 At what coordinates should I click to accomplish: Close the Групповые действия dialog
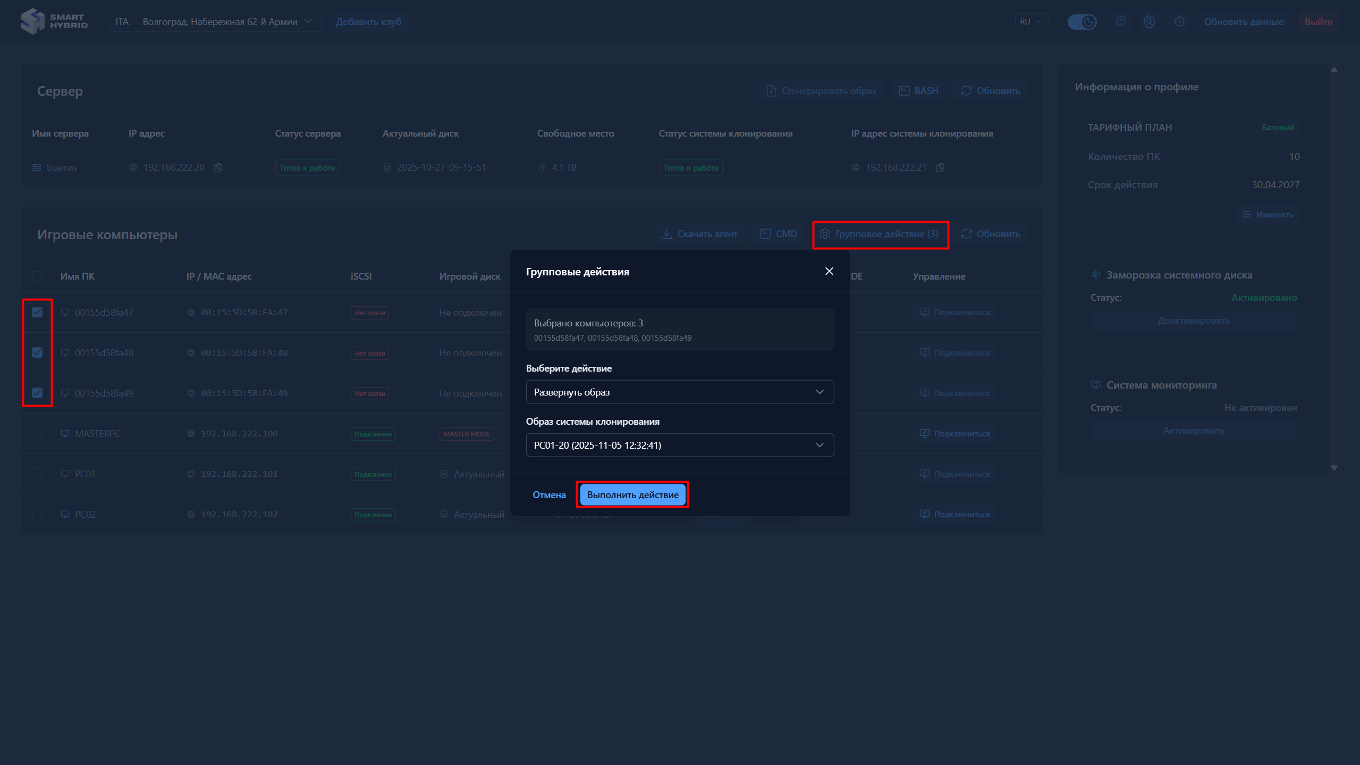click(x=829, y=271)
